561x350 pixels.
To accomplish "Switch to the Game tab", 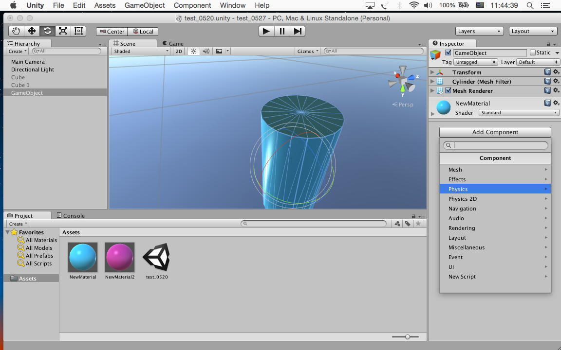I will pos(173,43).
